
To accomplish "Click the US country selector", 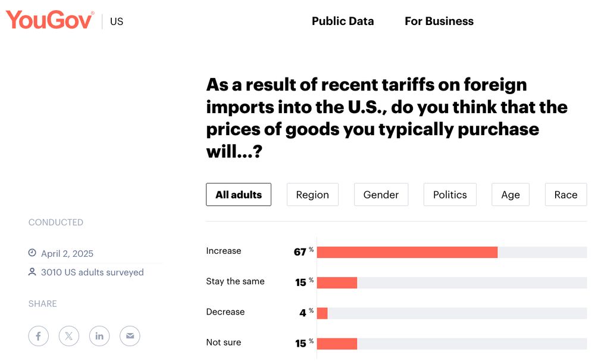I will point(117,21).
